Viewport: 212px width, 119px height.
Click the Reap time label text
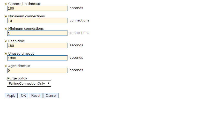(17, 41)
